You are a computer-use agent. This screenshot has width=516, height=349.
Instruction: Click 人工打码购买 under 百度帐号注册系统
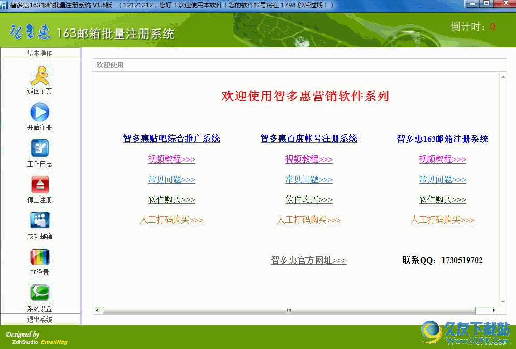click(309, 220)
